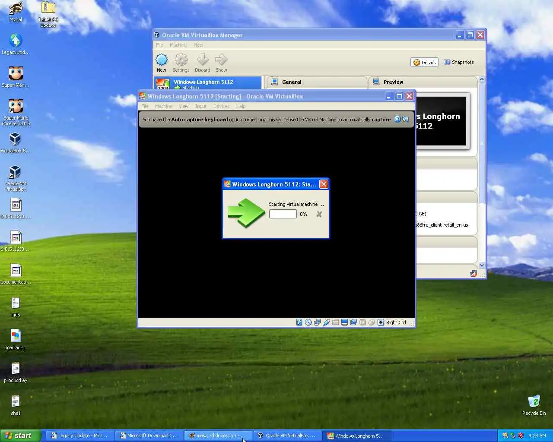This screenshot has height=442, width=553.
Task: Click the Mypal desktop icon
Action: click(16, 12)
